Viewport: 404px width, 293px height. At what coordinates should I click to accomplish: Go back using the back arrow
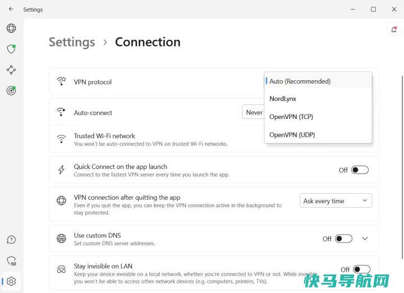[x=11, y=10]
